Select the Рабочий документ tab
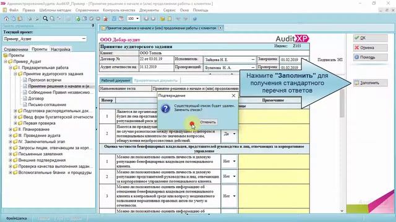The image size is (396, 222). click(116, 81)
